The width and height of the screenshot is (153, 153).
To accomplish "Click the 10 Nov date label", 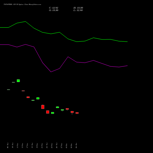I will coord(13,145).
